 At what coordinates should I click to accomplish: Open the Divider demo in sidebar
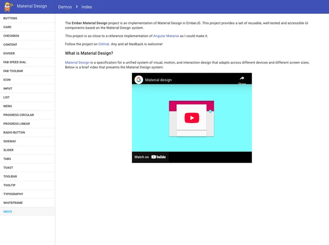tap(27, 54)
